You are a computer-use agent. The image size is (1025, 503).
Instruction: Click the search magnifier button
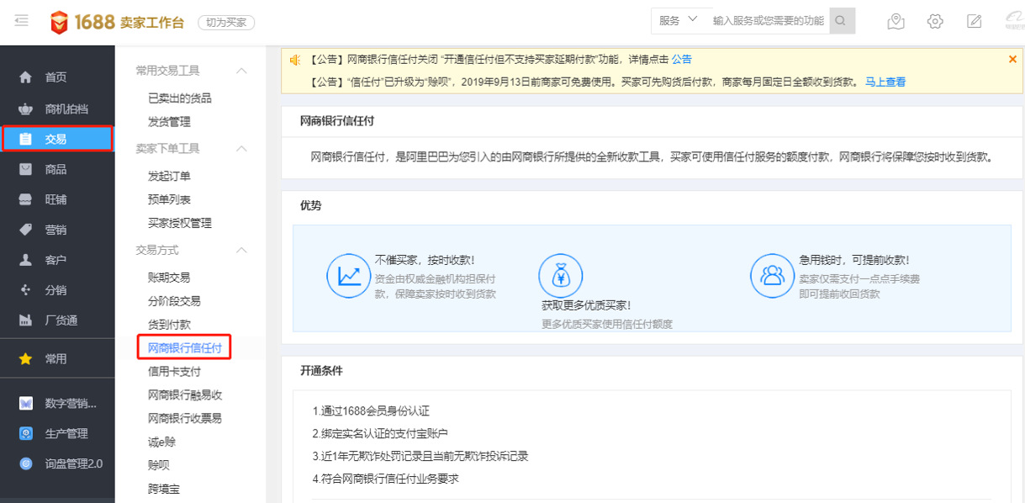[842, 21]
